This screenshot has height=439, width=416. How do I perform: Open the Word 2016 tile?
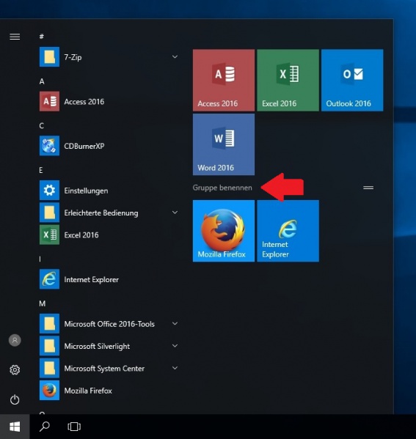tap(224, 144)
